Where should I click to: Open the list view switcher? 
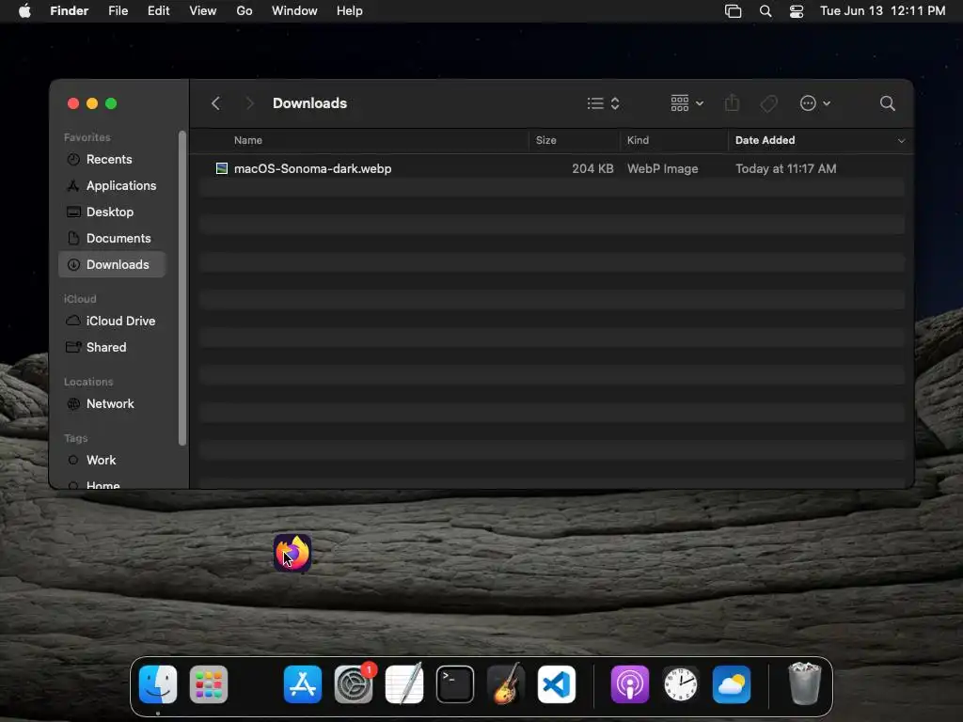(603, 103)
